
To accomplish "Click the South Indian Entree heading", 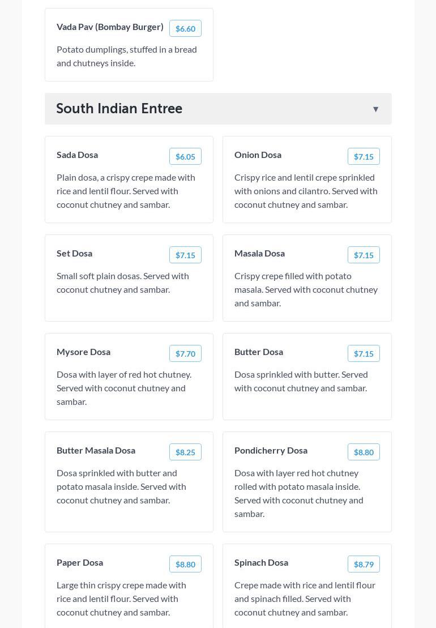I will tap(119, 109).
